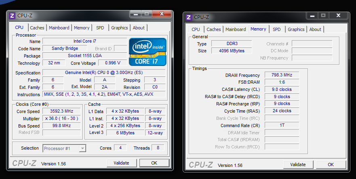This screenshot has width=356, height=179.
Task: Open the Graphics tab in right CPU-Z window
Action: tap(296, 29)
